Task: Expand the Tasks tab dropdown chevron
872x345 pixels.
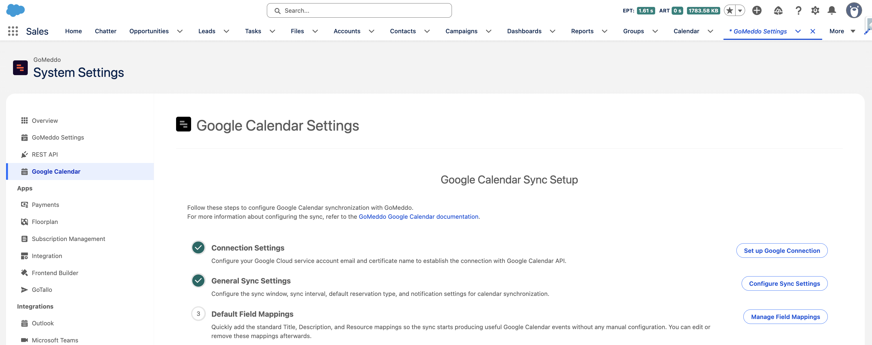Action: tap(272, 31)
